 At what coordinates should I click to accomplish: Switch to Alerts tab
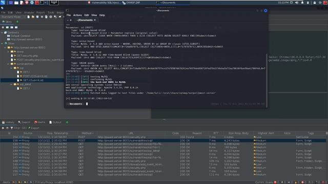coord(40,122)
